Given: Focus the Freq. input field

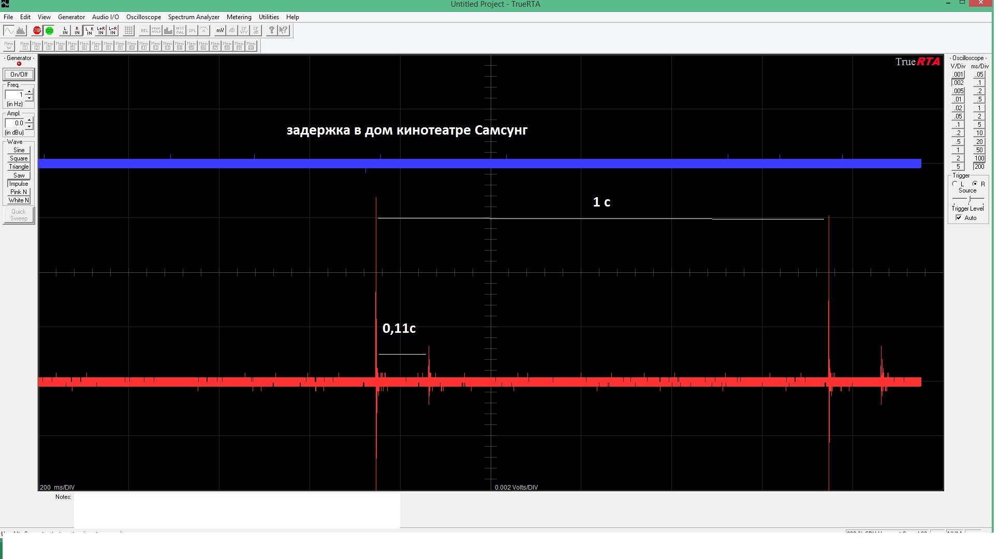Looking at the screenshot, I should pyautogui.click(x=14, y=95).
